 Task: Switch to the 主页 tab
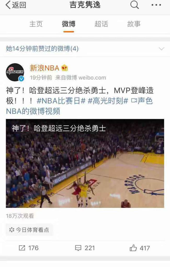(36, 24)
